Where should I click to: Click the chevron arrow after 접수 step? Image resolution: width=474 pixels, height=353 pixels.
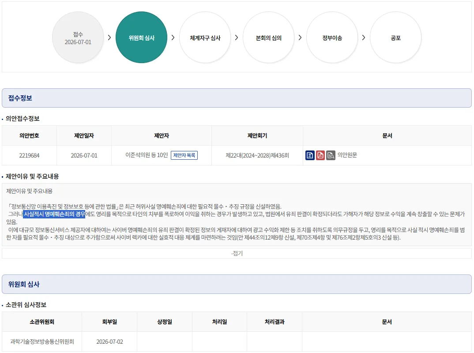(109, 38)
